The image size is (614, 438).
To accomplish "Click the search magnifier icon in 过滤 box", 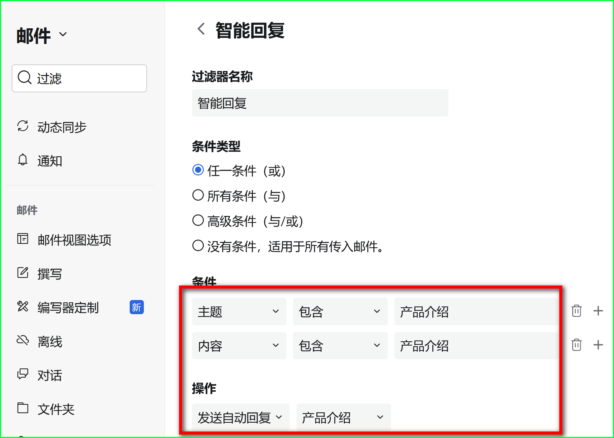I will pos(24,78).
